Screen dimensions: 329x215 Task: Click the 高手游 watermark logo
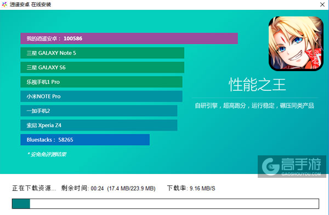pyautogui.click(x=292, y=167)
